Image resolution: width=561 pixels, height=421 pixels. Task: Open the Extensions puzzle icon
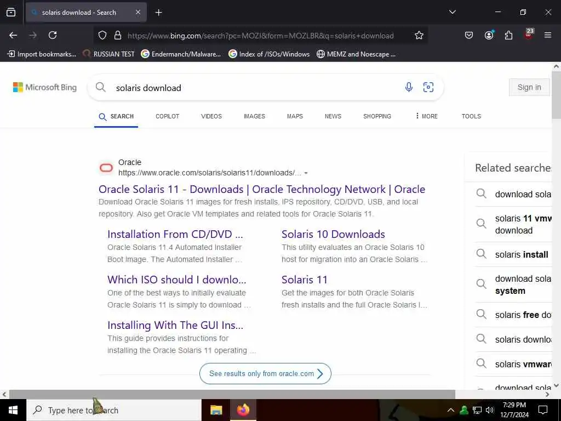click(508, 35)
